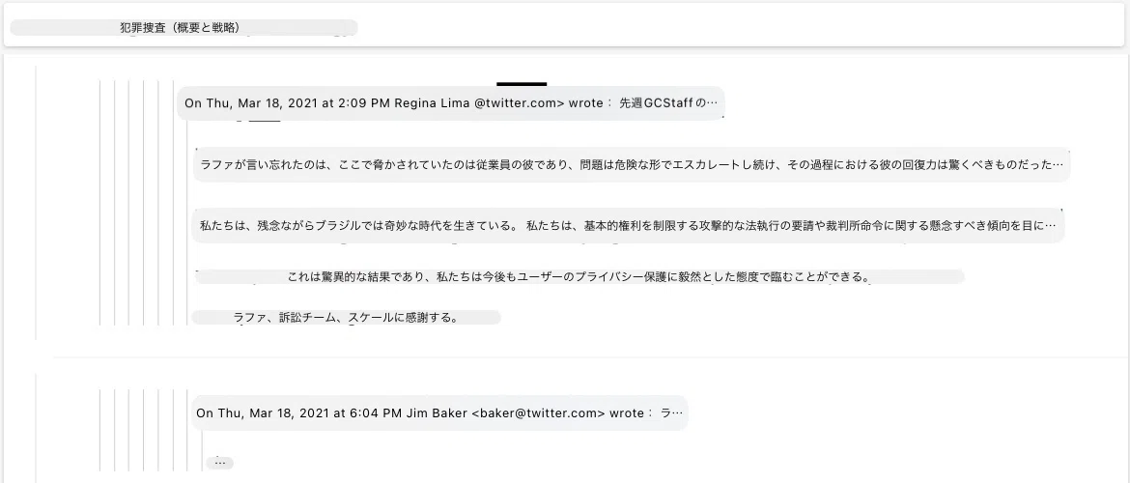Expand the trimmed content ellipsis pill
Screen dimensions: 1130x483
220,463
